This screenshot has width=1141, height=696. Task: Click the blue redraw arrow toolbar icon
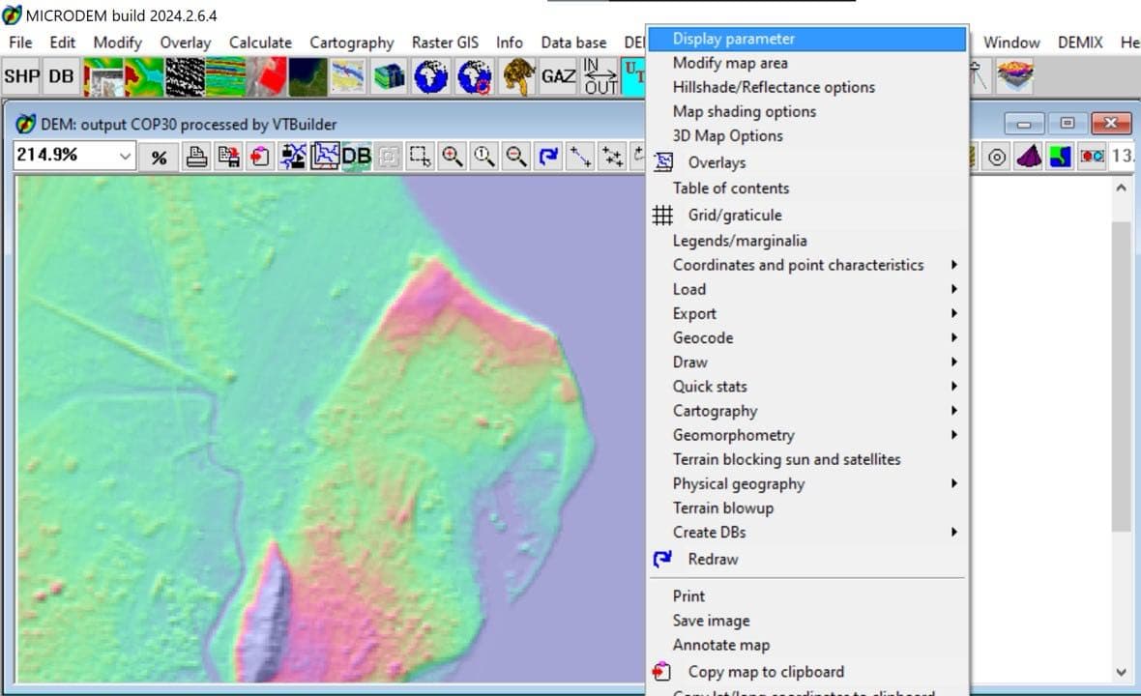[549, 157]
